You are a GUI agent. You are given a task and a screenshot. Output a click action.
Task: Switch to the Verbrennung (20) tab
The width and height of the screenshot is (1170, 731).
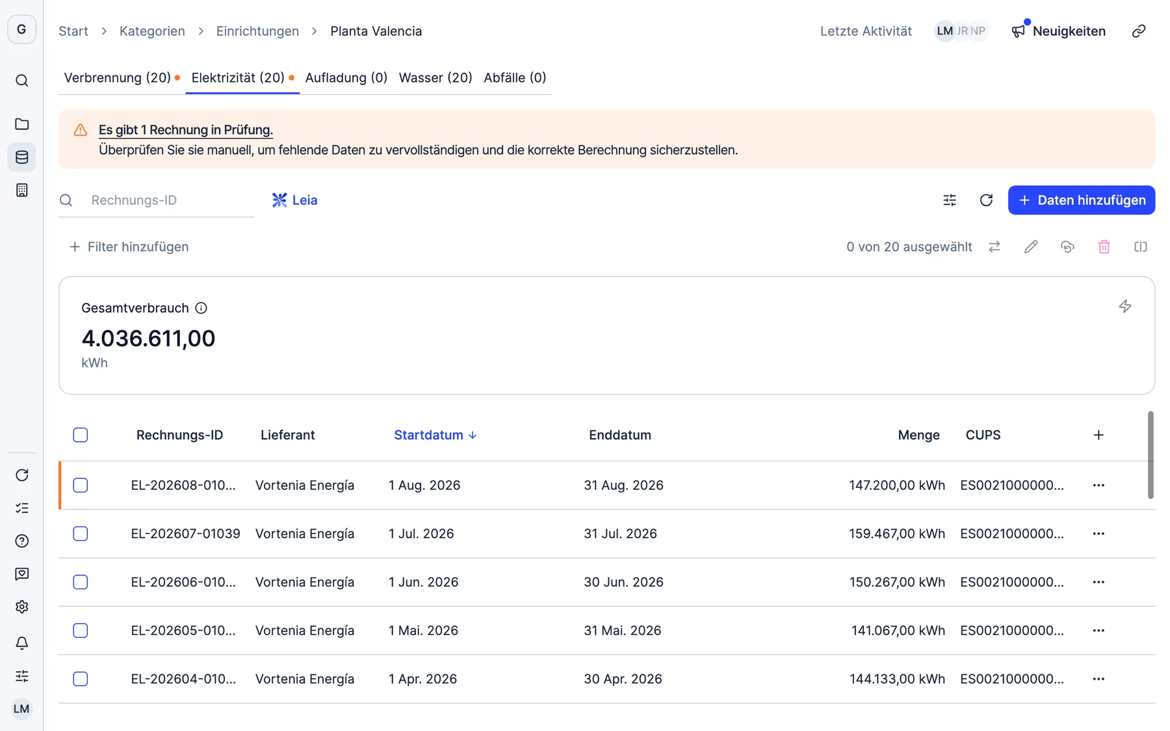pyautogui.click(x=118, y=77)
